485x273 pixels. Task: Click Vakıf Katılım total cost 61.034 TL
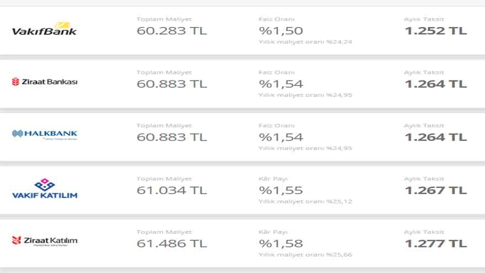click(171, 190)
